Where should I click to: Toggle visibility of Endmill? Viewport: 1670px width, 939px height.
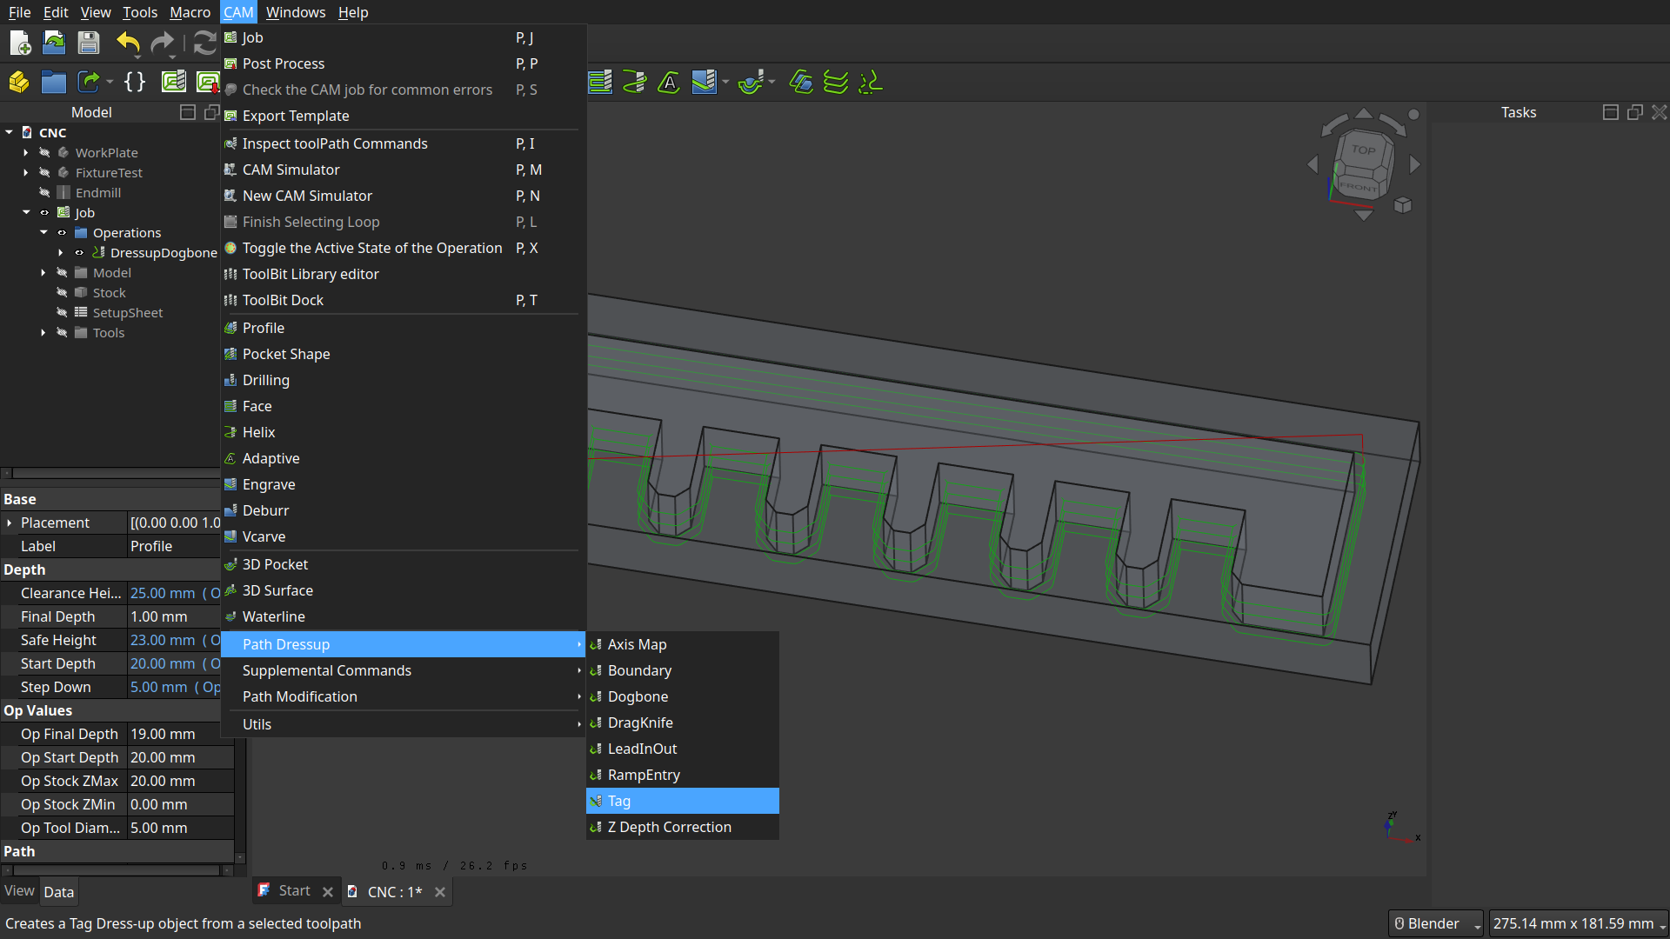coord(44,192)
